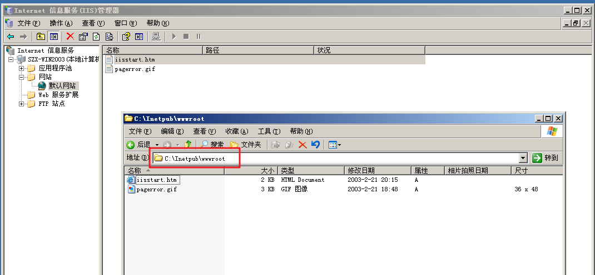Open 工具(T) menu in Explorer window

coord(269,131)
